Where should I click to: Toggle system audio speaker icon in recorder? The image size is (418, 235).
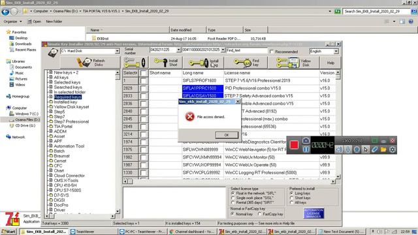(339, 149)
